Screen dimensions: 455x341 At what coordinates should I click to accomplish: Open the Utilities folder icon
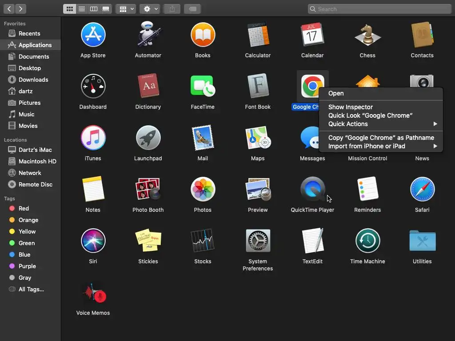tap(422, 241)
